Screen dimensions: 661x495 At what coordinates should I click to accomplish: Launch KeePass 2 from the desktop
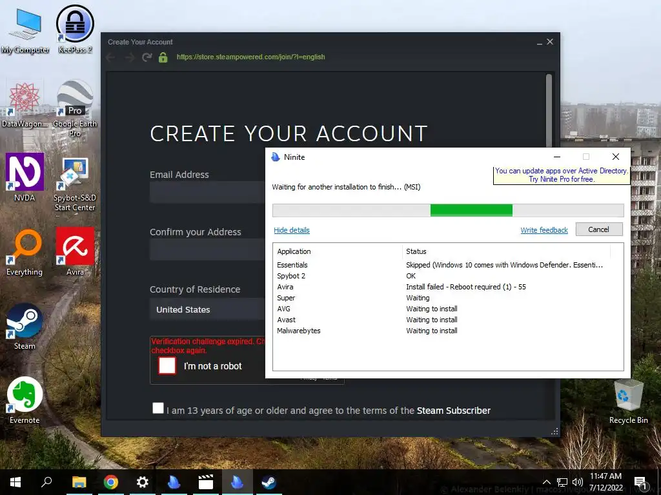point(75,30)
